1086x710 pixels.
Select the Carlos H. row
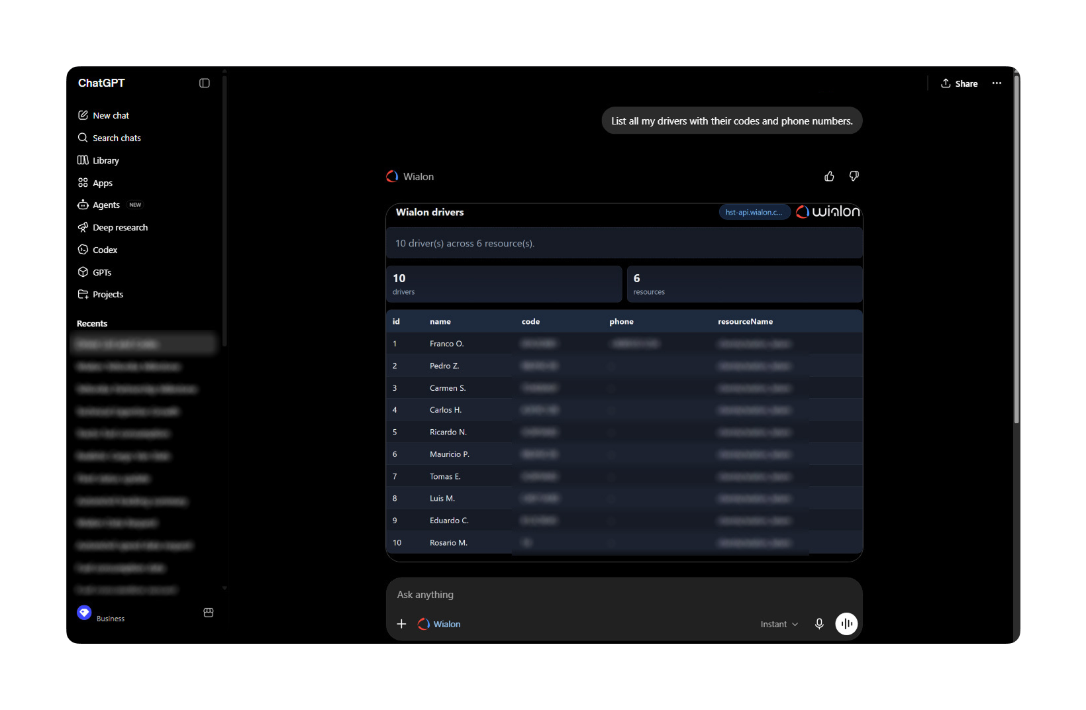click(x=624, y=410)
